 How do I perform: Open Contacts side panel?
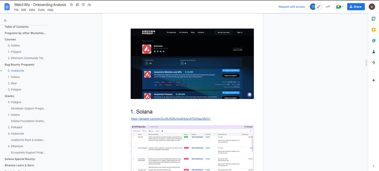[x=374, y=52]
